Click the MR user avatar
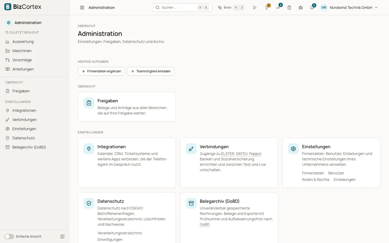 324,8
